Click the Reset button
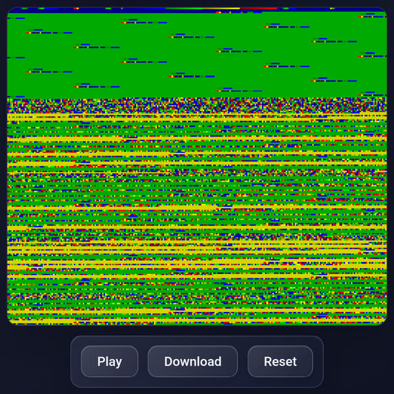The width and height of the screenshot is (394, 394). pyautogui.click(x=280, y=361)
